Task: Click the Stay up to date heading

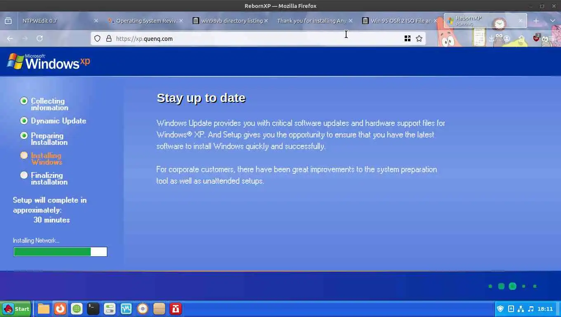Action: [x=201, y=98]
